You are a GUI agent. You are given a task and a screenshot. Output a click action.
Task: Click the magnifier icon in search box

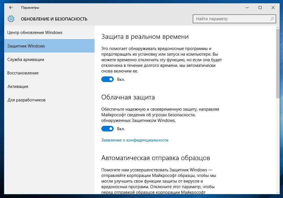272,19
